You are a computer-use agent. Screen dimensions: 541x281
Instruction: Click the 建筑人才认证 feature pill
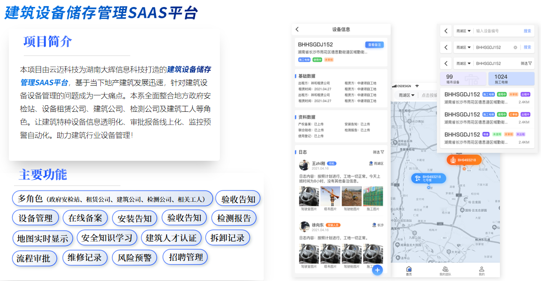point(171,238)
